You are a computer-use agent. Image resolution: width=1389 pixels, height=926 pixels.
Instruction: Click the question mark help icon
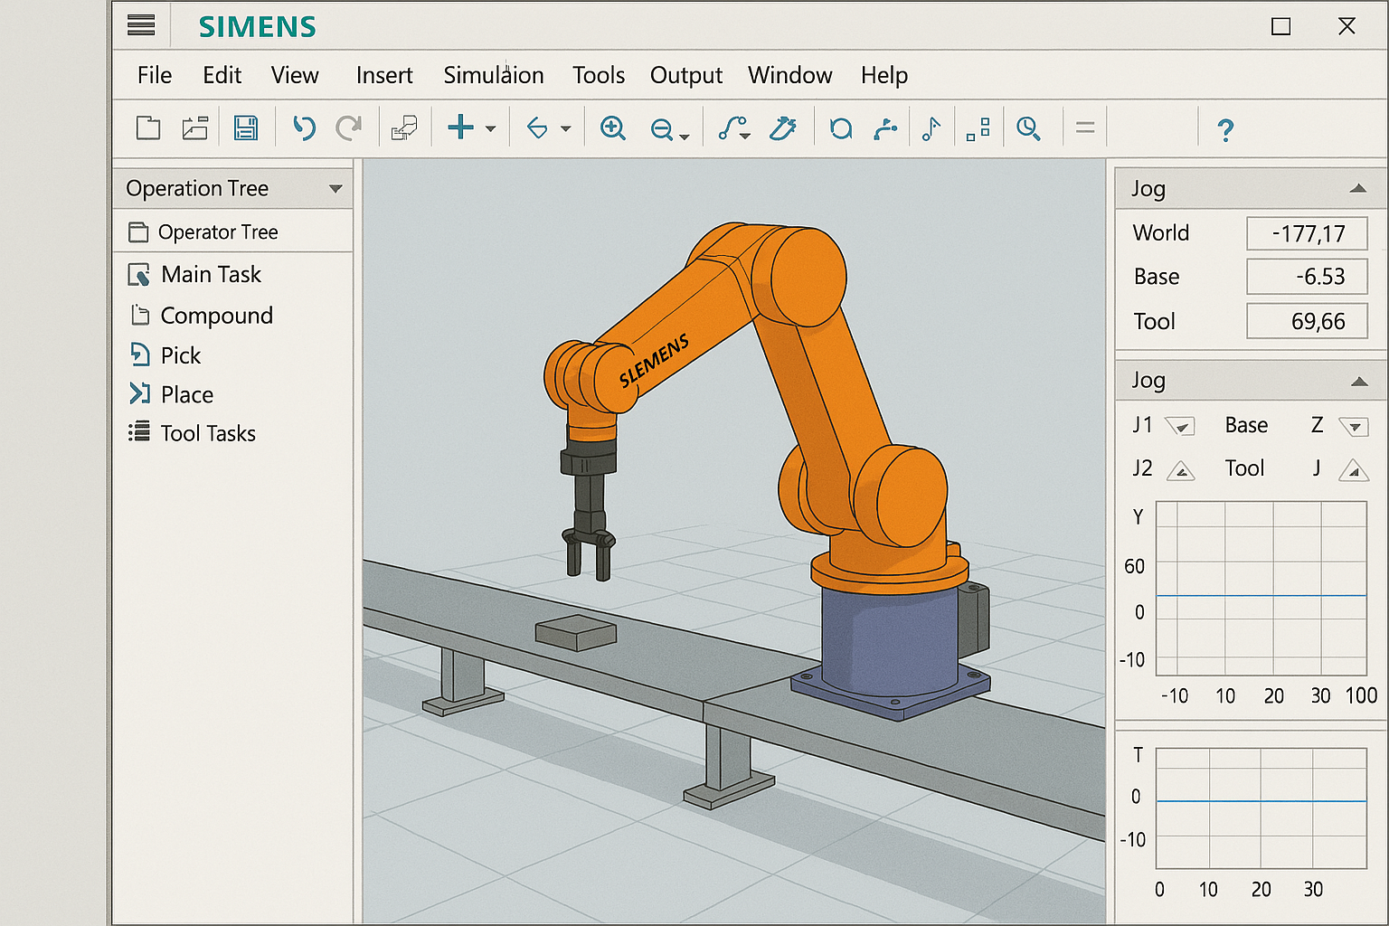(x=1225, y=130)
